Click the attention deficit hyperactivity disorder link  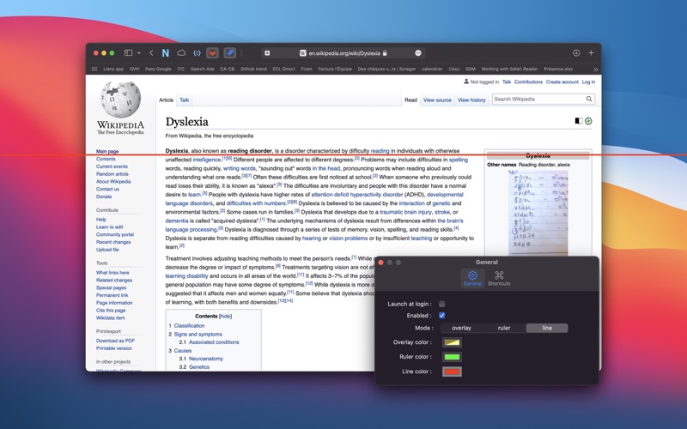click(357, 195)
